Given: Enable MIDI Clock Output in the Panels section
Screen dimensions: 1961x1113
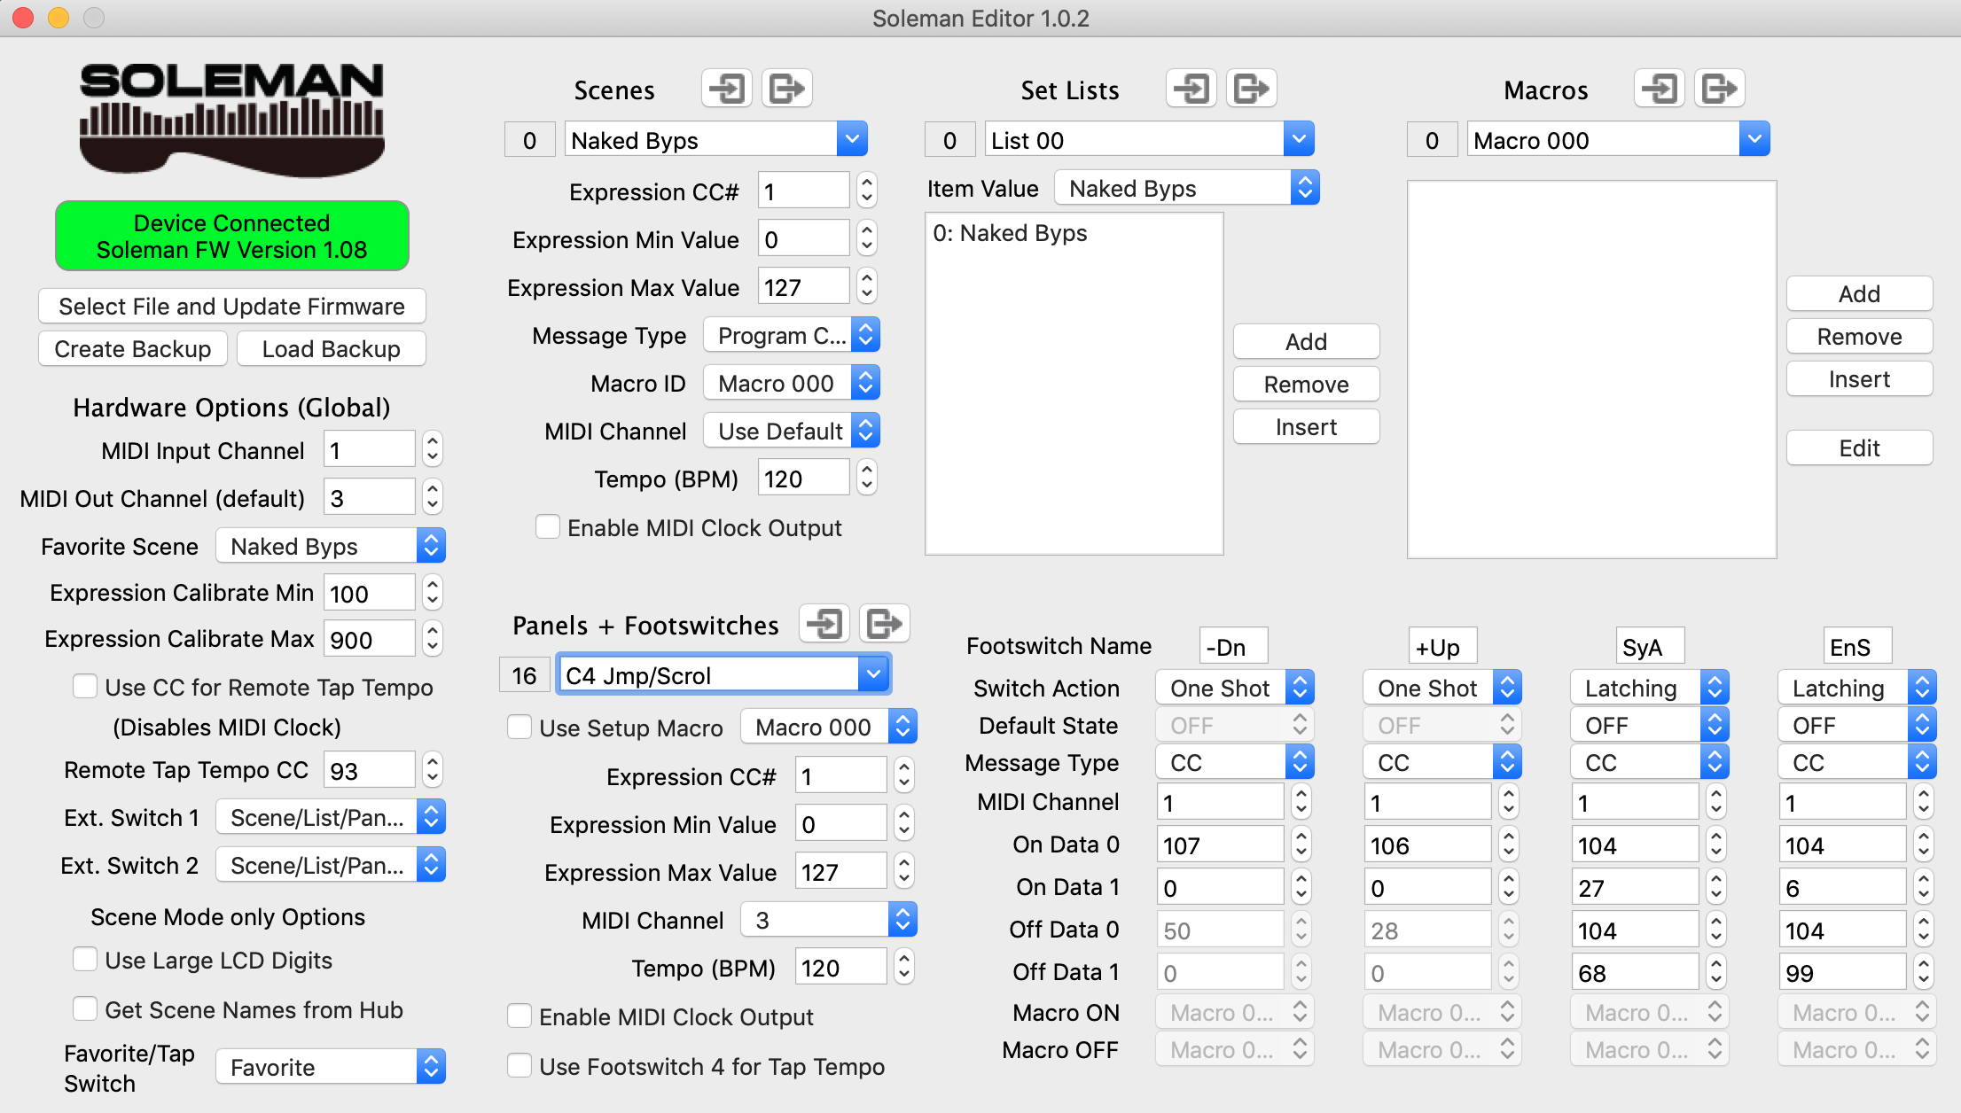Looking at the screenshot, I should [520, 1016].
